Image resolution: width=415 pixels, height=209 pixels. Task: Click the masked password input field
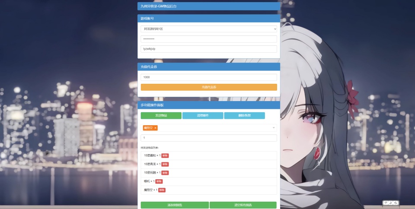point(208,39)
